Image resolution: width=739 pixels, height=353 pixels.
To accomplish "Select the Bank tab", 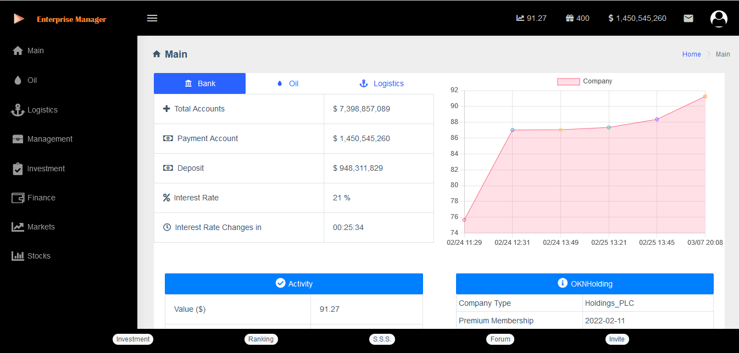I will (x=199, y=83).
